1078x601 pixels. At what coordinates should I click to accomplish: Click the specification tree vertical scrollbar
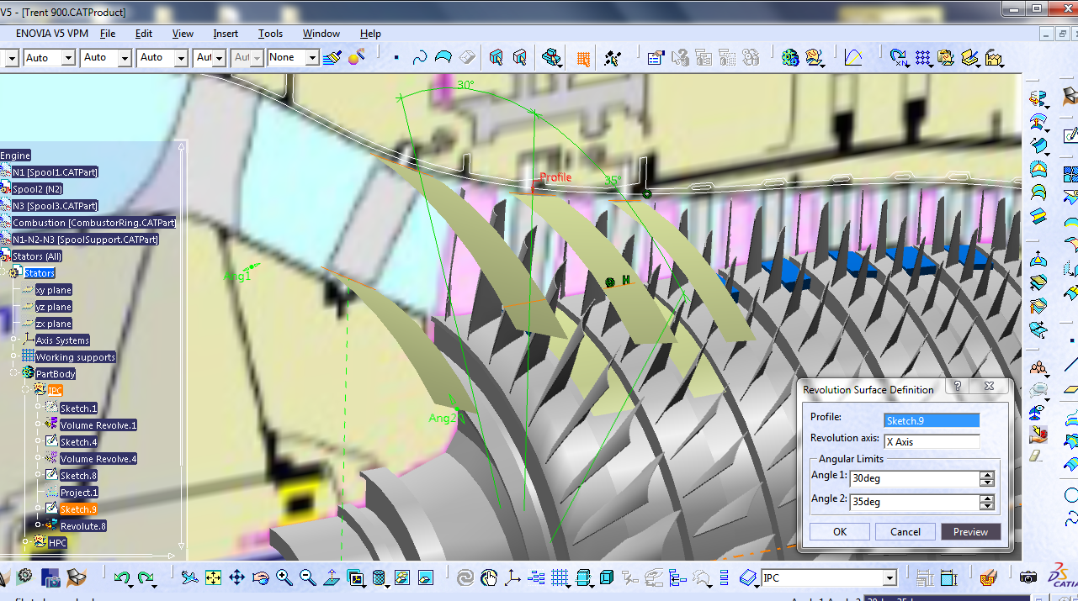point(181,347)
